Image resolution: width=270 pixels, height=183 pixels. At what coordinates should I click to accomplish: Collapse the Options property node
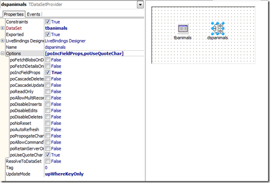coord(2,53)
